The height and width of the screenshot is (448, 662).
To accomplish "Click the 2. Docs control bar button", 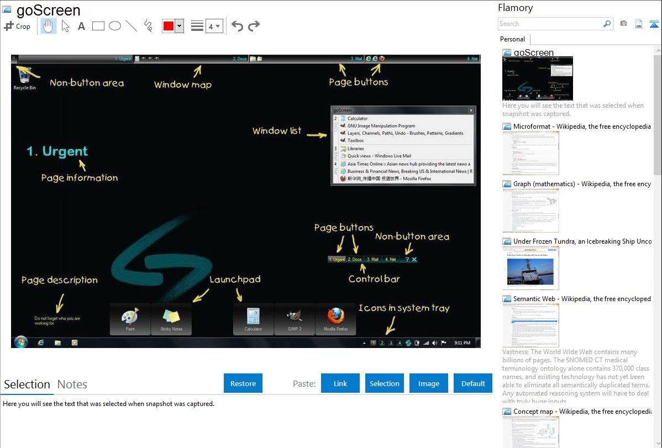I will pyautogui.click(x=355, y=259).
